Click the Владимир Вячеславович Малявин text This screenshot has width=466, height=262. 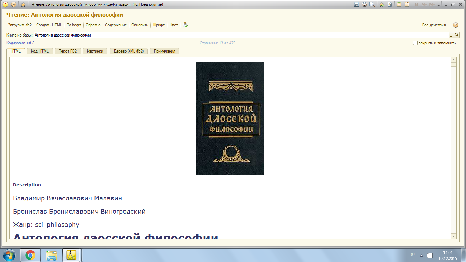point(68,198)
